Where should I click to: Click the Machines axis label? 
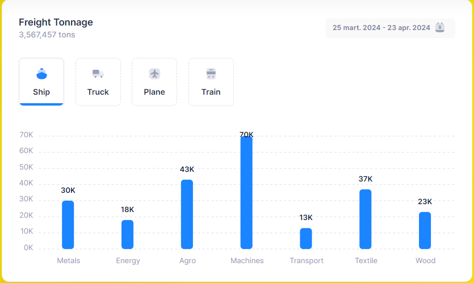click(x=247, y=261)
